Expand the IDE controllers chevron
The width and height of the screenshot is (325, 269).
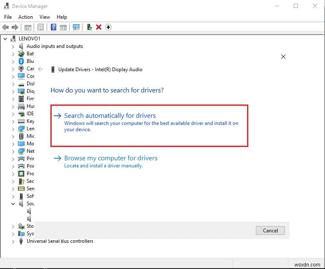(x=13, y=114)
